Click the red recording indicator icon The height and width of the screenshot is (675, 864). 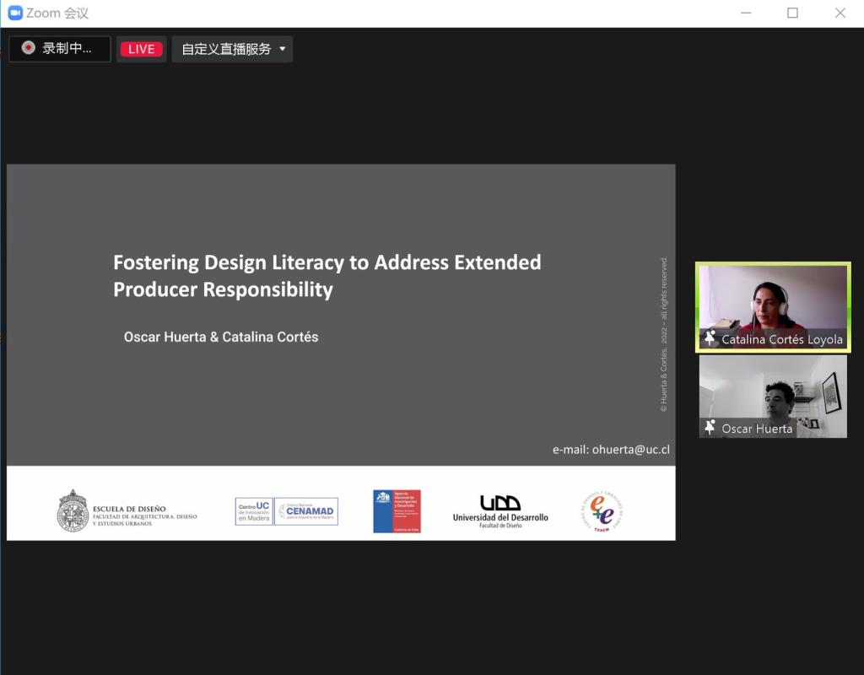click(29, 48)
